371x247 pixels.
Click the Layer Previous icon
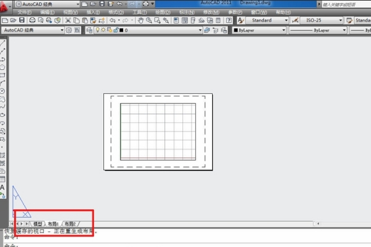click(x=215, y=30)
